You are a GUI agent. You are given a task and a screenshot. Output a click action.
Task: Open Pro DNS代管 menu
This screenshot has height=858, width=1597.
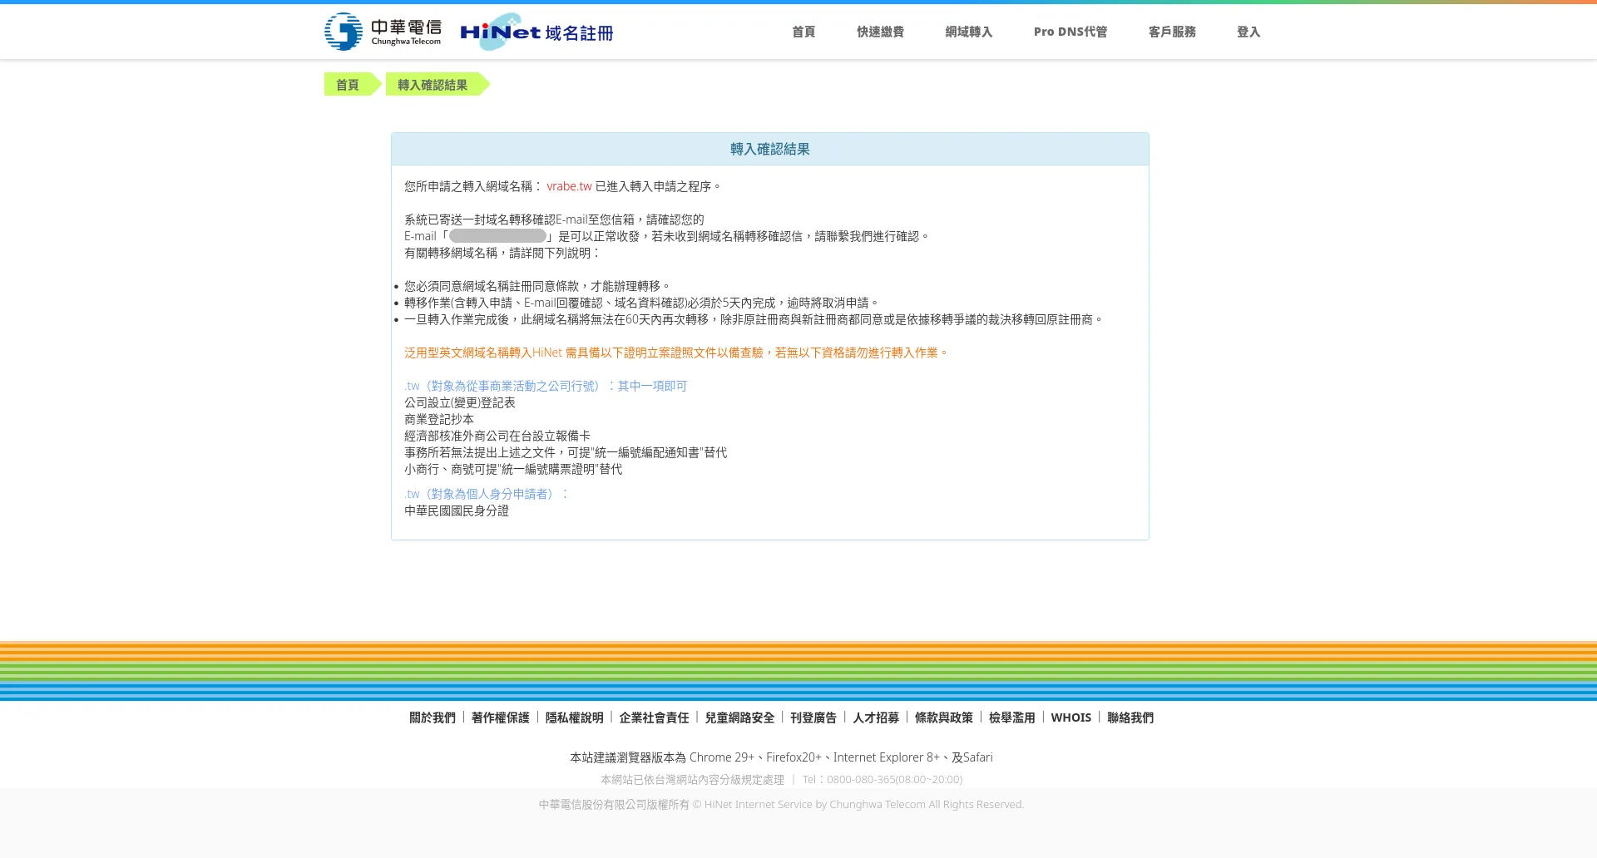click(x=1070, y=32)
